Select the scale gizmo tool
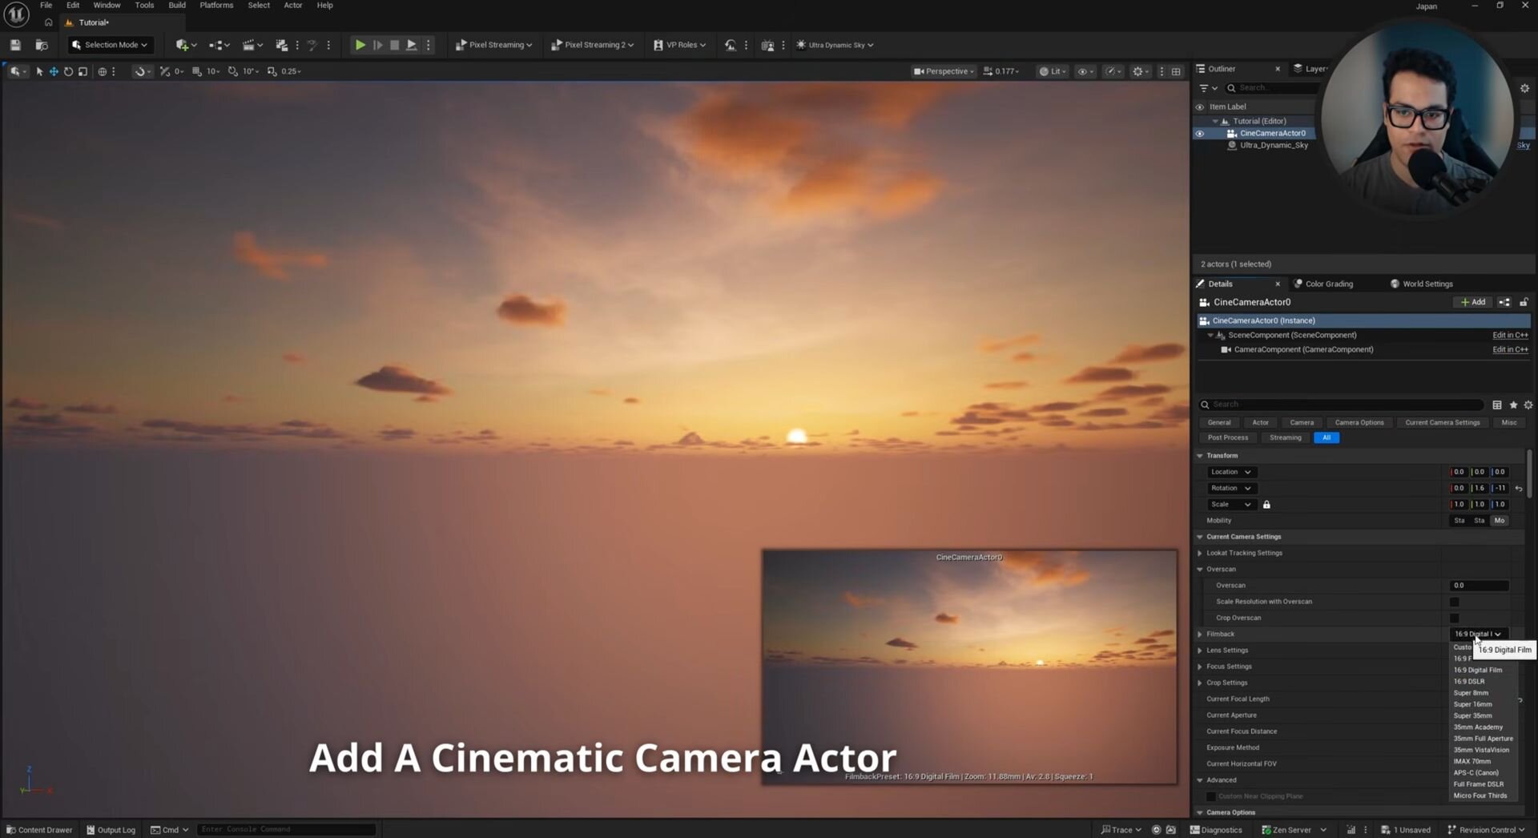The image size is (1538, 838). pyautogui.click(x=83, y=71)
